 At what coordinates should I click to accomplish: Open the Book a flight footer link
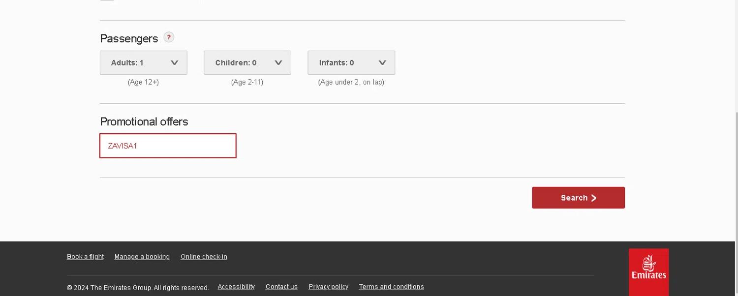[x=85, y=257]
